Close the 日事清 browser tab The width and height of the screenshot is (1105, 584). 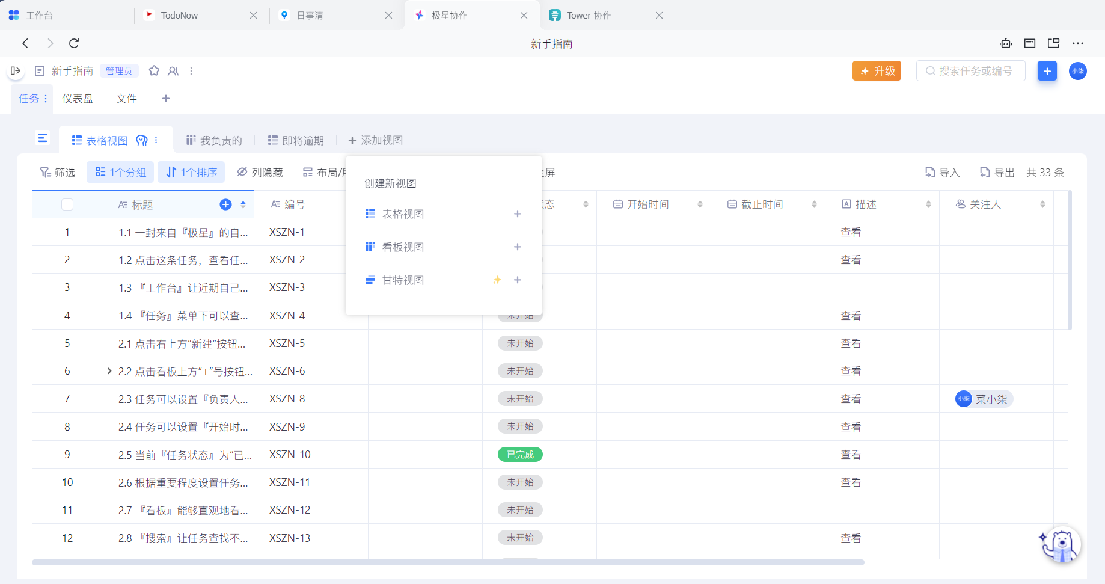[x=389, y=16]
